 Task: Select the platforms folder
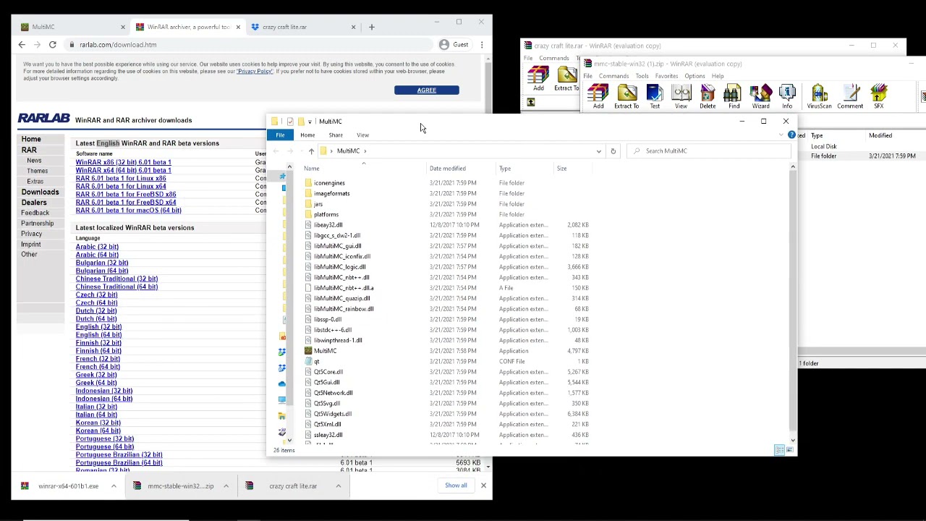[326, 215]
